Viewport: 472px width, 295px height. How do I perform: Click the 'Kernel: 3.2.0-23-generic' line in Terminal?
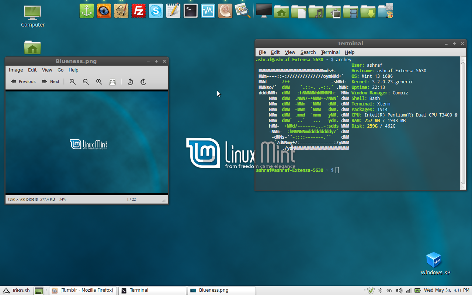(x=382, y=82)
